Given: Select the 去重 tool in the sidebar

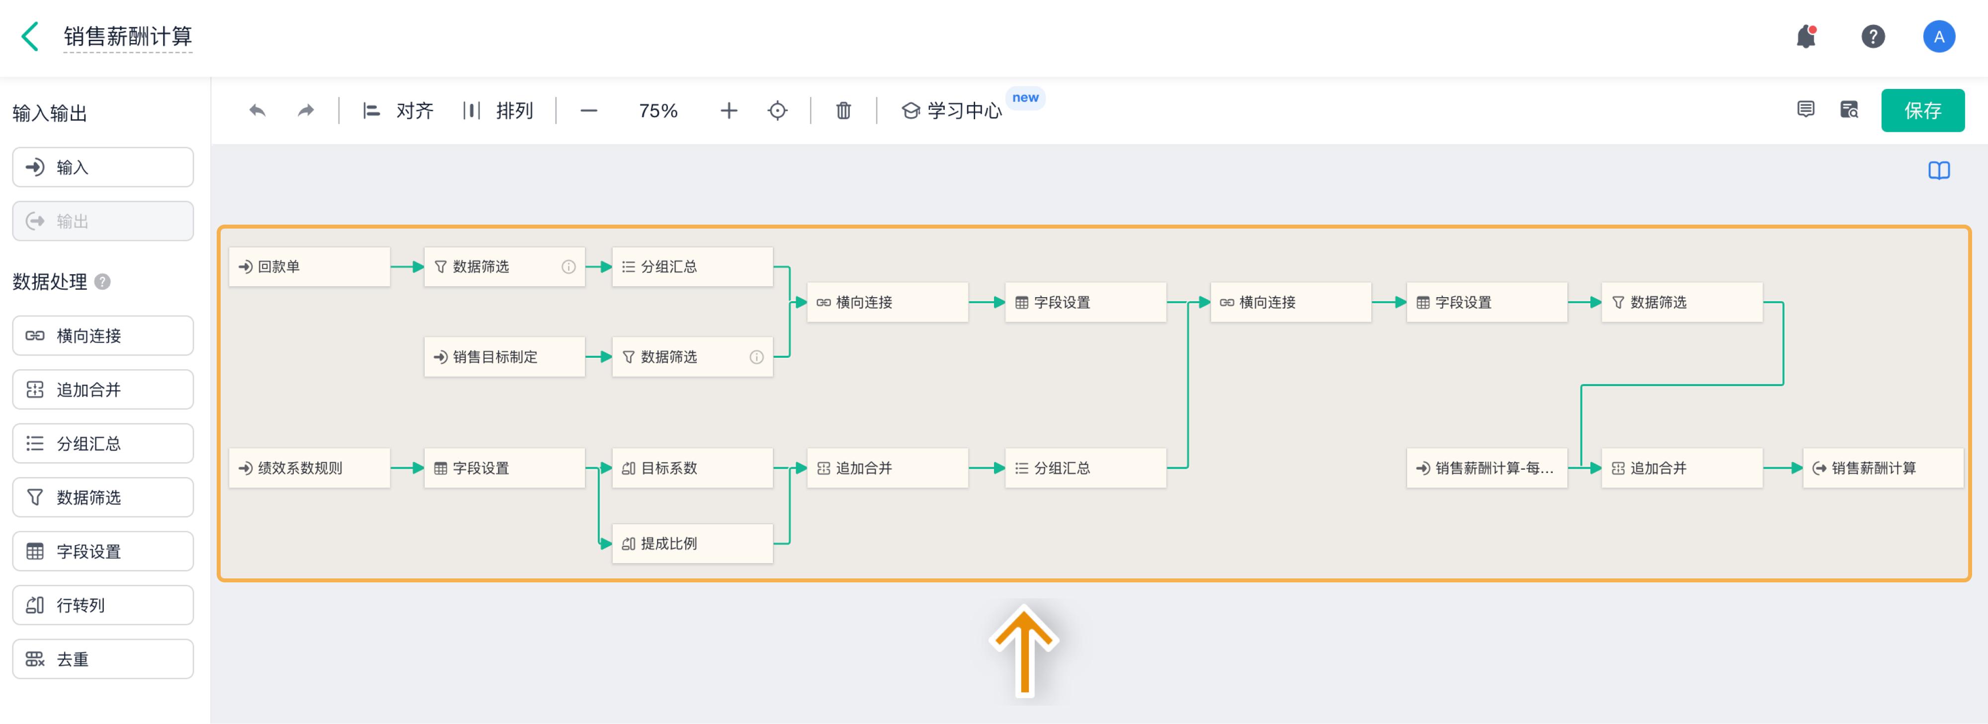Looking at the screenshot, I should click(103, 658).
